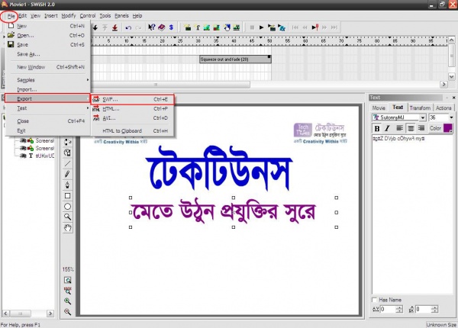Open the Modify menu
The width and height of the screenshot is (458, 328).
pyautogui.click(x=69, y=16)
